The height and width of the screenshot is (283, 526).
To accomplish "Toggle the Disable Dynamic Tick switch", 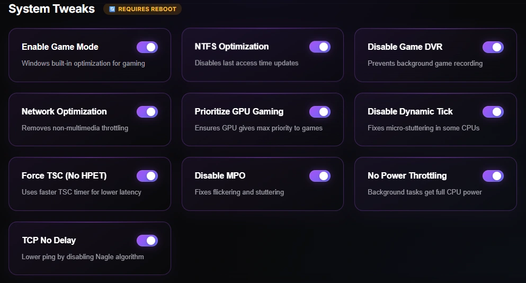I will tap(493, 112).
